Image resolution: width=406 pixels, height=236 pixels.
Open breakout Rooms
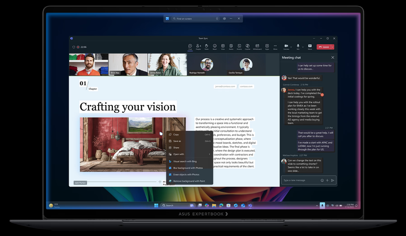coord(239,46)
